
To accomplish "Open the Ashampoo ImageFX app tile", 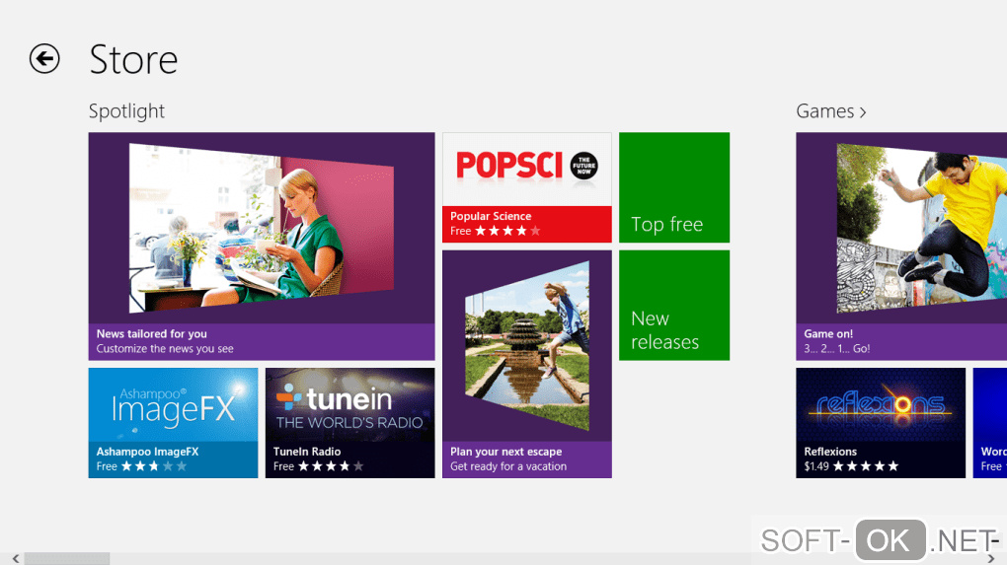I will (174, 423).
